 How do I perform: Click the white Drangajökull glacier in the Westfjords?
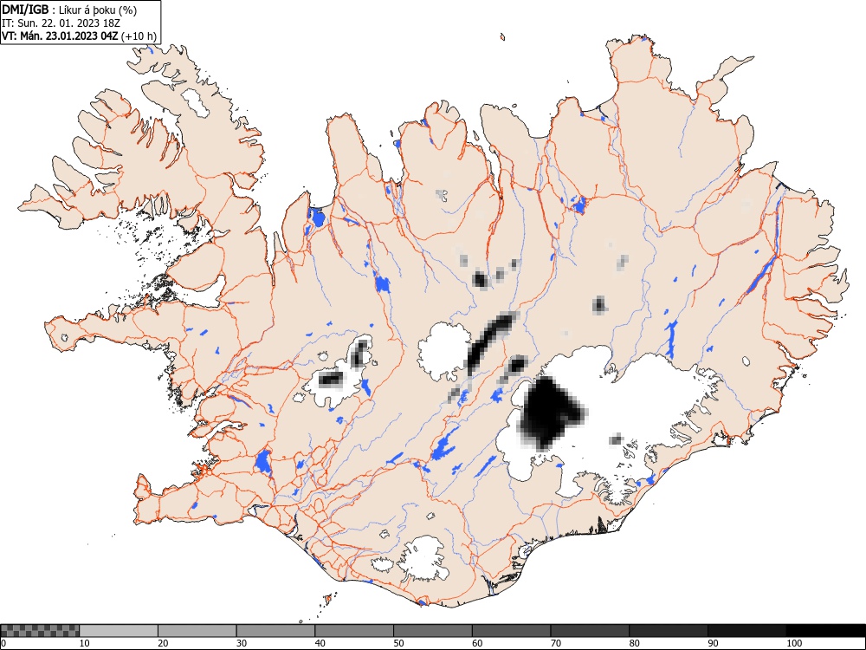tap(196, 102)
